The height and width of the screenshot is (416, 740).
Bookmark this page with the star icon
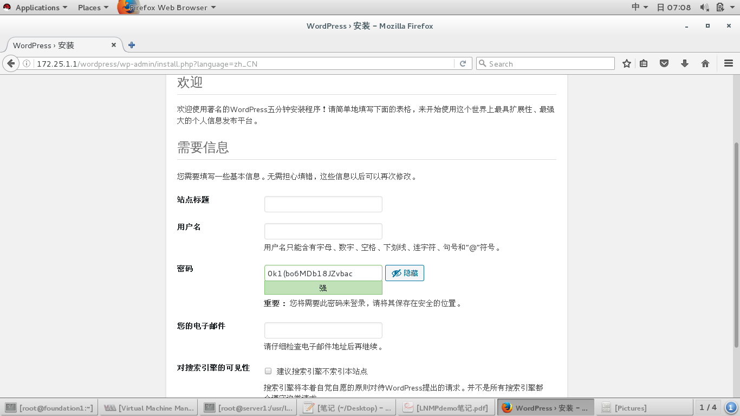coord(627,63)
